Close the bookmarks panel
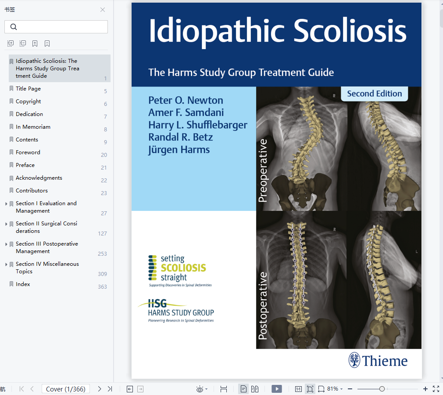443x395 pixels. [103, 10]
